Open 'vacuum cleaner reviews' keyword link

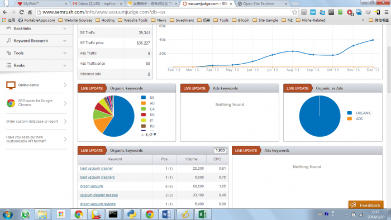pyautogui.click(x=99, y=195)
